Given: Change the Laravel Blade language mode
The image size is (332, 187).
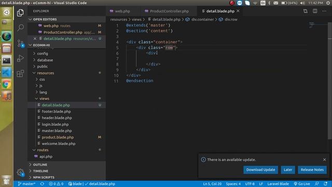Looking at the screenshot, I should point(278,184).
